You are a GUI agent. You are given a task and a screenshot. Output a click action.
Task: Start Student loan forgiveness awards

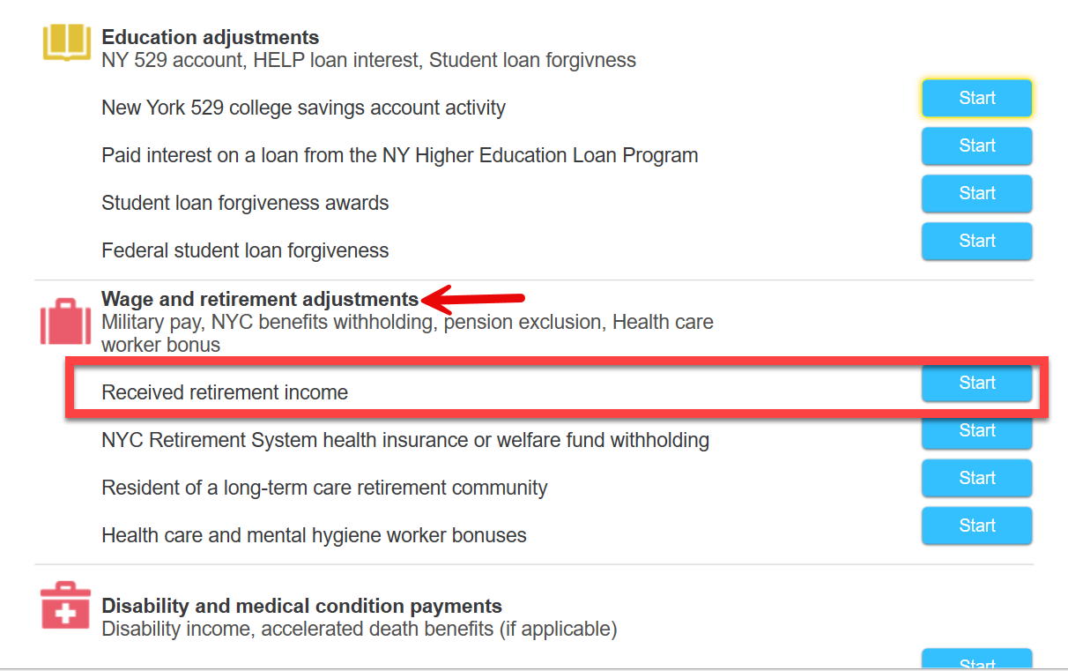[976, 193]
